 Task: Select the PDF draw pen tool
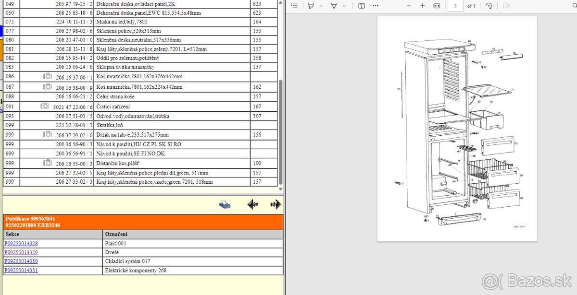pyautogui.click(x=334, y=6)
